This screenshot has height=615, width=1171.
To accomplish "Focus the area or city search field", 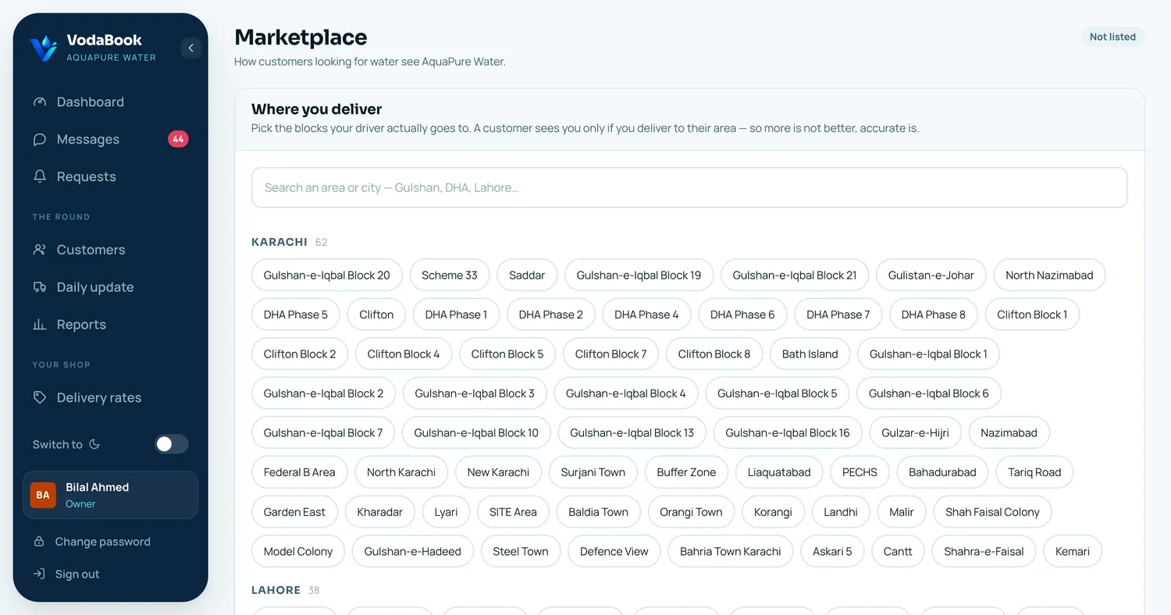I will pos(689,187).
